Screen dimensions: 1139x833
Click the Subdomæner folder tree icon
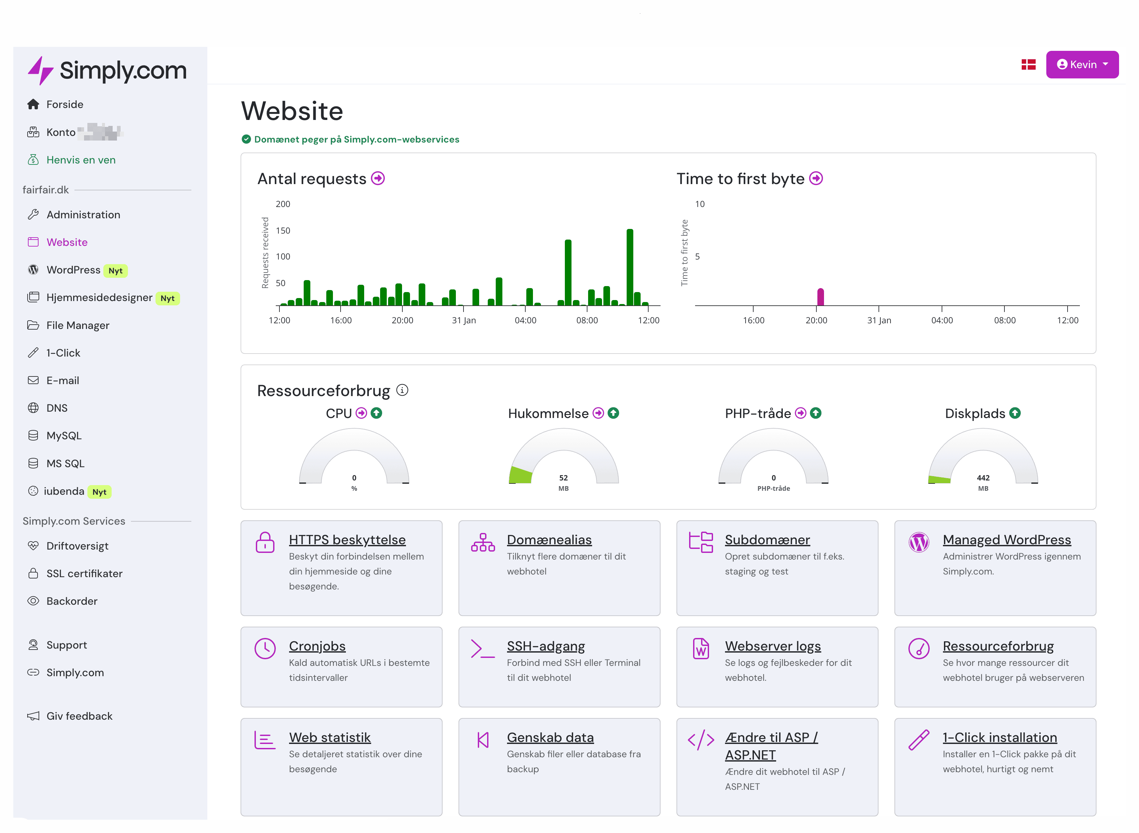[x=701, y=543]
